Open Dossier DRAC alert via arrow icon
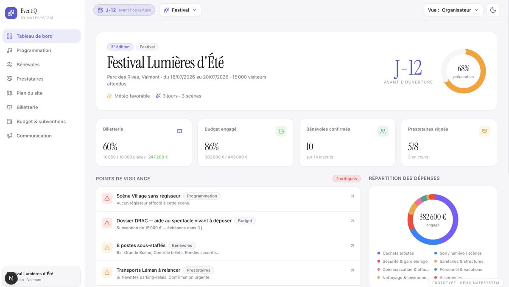 click(x=352, y=221)
